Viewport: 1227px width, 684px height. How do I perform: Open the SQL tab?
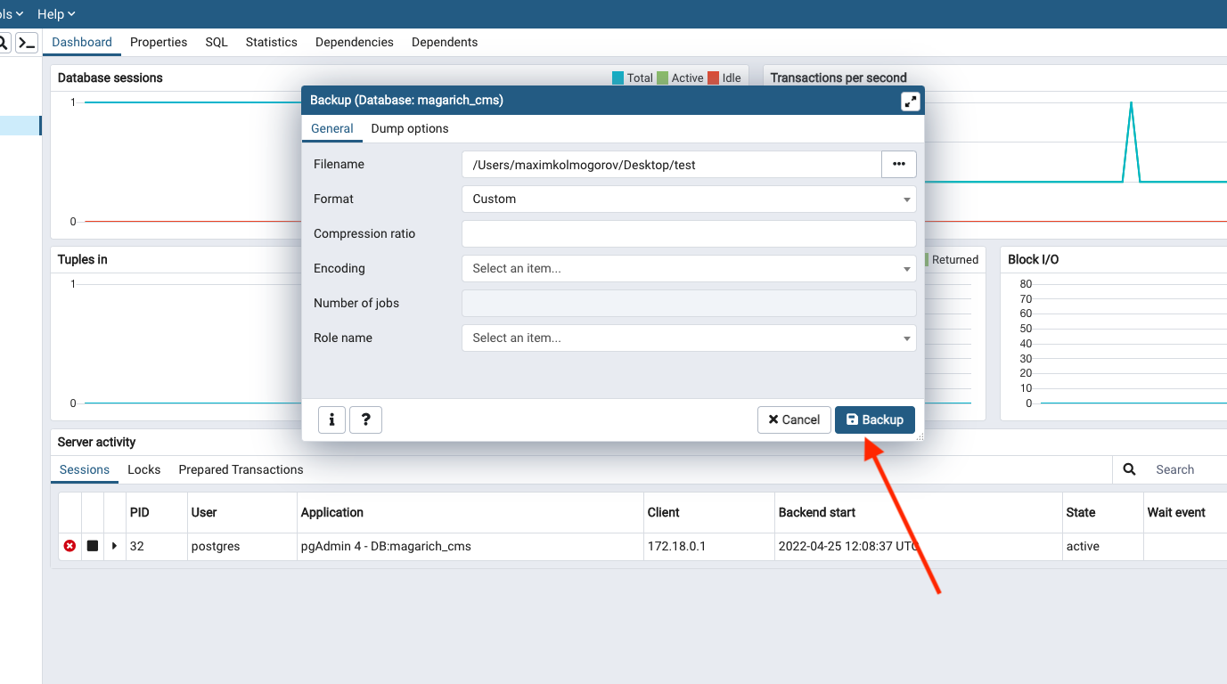point(217,42)
